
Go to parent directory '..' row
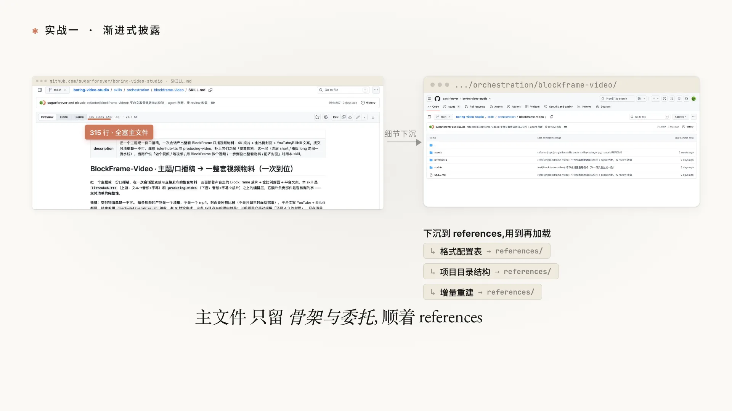point(561,145)
